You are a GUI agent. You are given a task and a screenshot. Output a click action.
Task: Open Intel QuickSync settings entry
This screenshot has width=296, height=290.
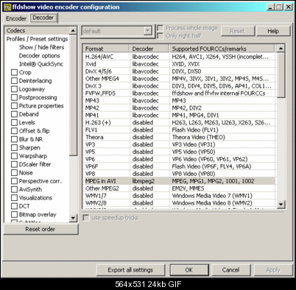[41, 64]
